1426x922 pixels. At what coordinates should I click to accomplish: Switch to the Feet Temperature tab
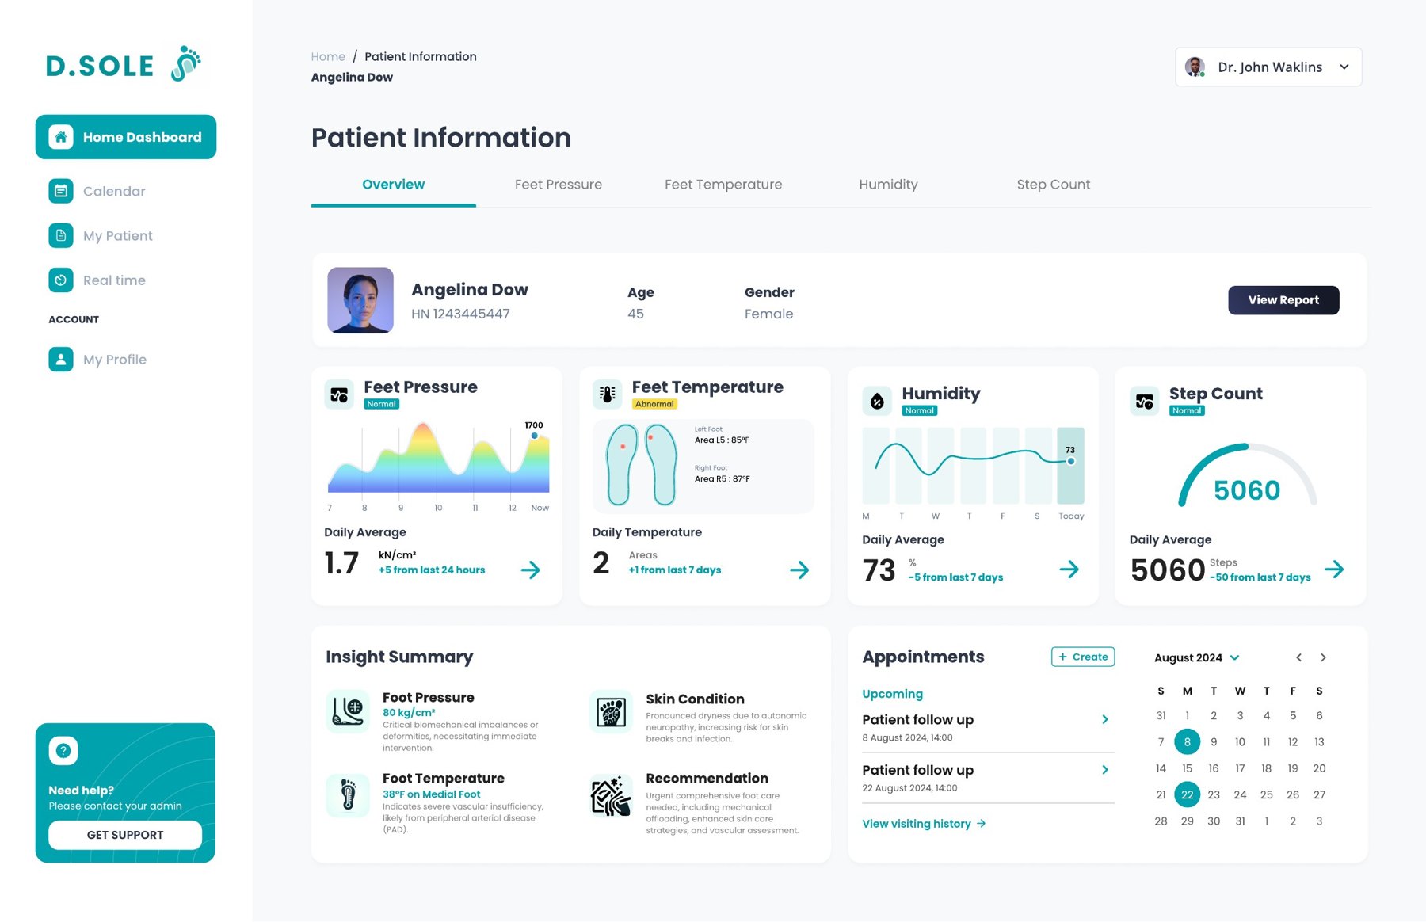(723, 185)
